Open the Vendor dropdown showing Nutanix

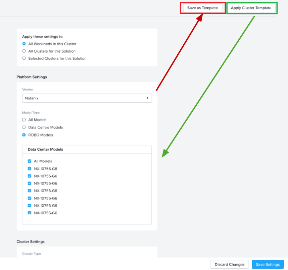click(87, 98)
